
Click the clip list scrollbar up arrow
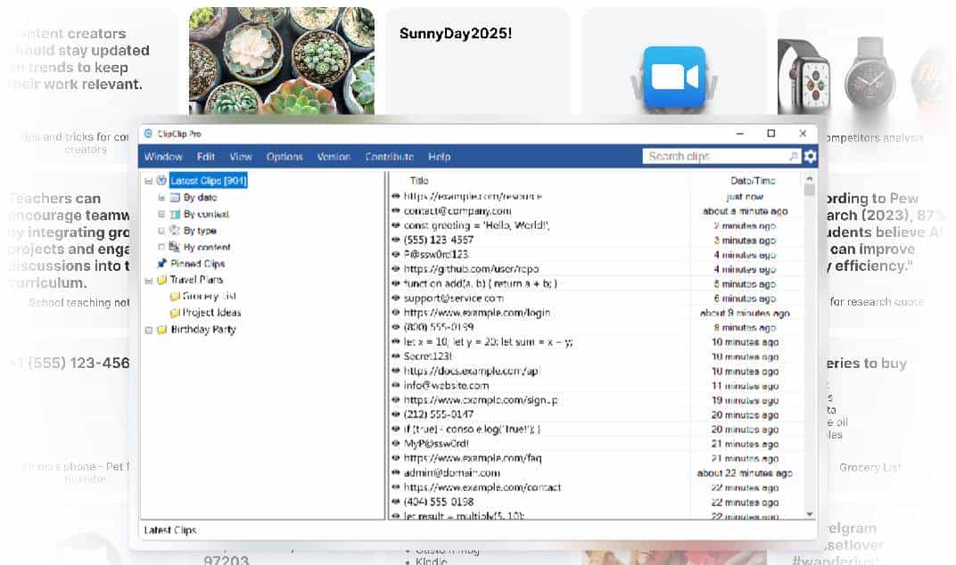(810, 178)
